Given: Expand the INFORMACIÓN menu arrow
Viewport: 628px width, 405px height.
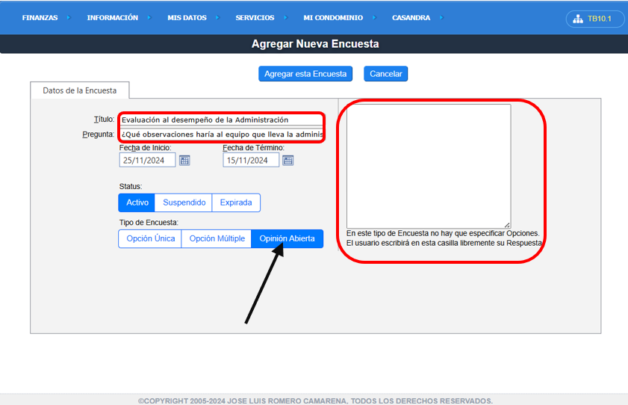Looking at the screenshot, I should (149, 18).
